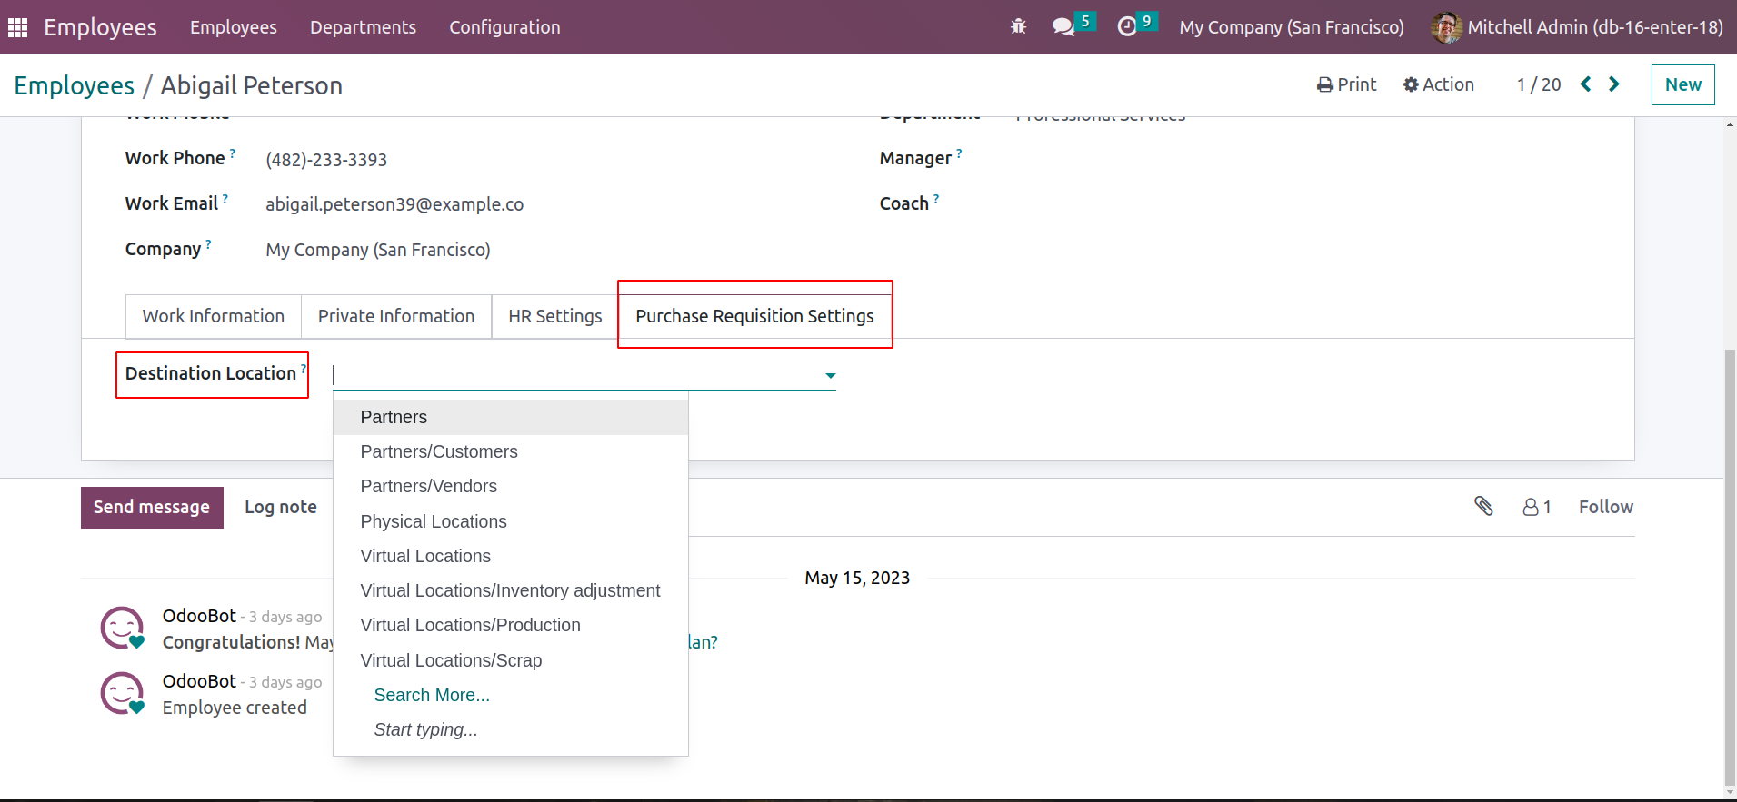The width and height of the screenshot is (1737, 802).
Task: Open the Action dropdown menu
Action: 1438,84
